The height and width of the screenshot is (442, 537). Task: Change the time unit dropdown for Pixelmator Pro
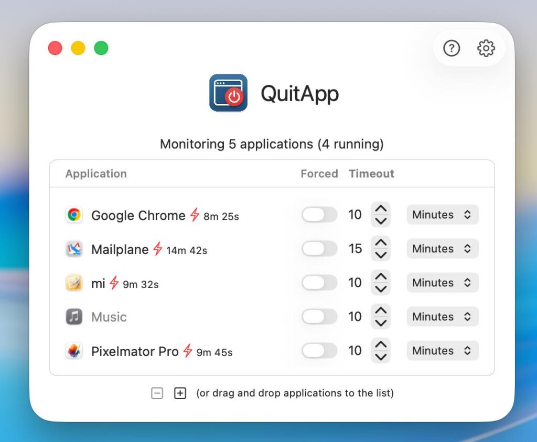click(442, 351)
